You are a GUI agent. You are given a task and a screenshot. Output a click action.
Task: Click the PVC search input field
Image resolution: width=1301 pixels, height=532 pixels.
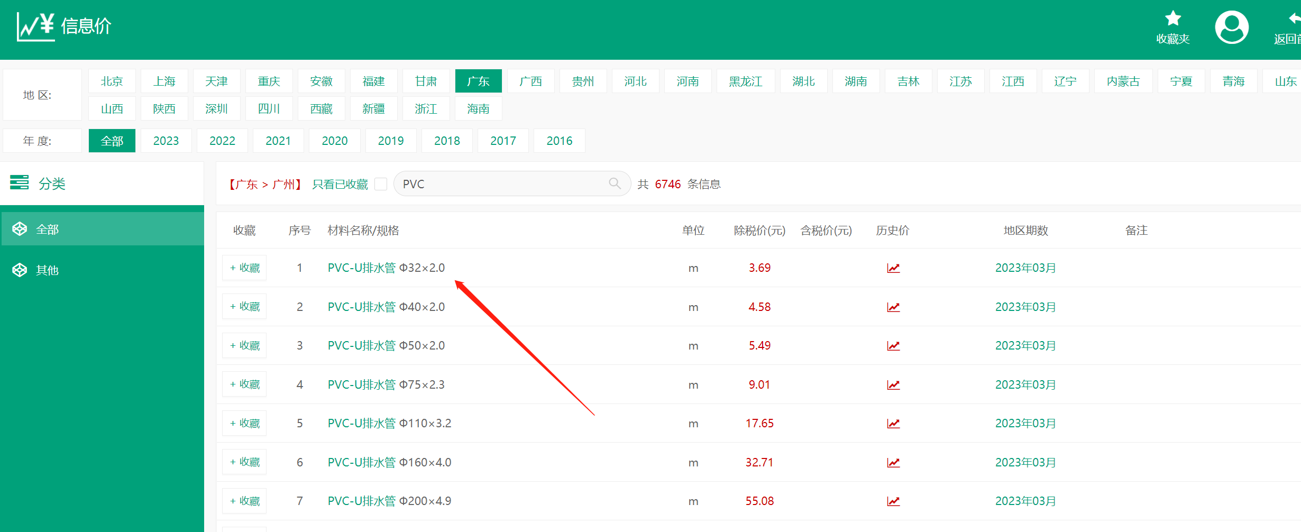512,184
